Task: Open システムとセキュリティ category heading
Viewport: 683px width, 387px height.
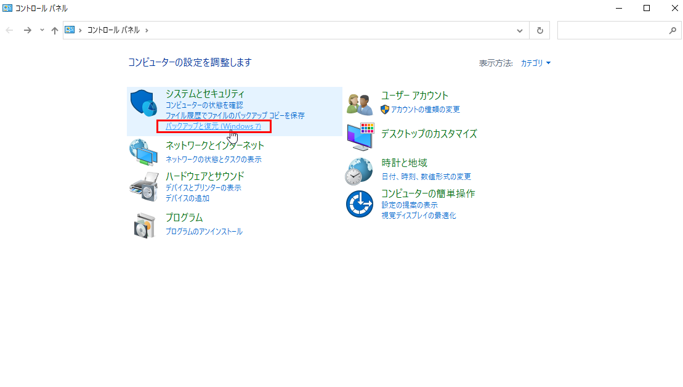Action: coord(204,94)
